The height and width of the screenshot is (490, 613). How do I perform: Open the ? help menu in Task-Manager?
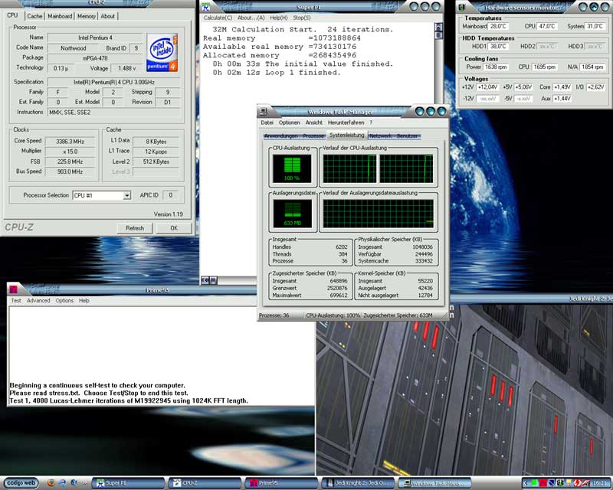pos(371,122)
